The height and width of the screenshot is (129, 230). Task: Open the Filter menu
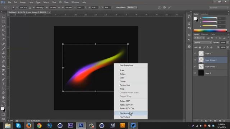[54, 3]
